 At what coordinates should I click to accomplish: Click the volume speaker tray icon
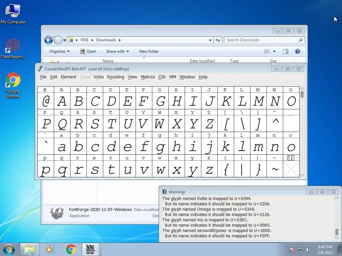click(308, 250)
